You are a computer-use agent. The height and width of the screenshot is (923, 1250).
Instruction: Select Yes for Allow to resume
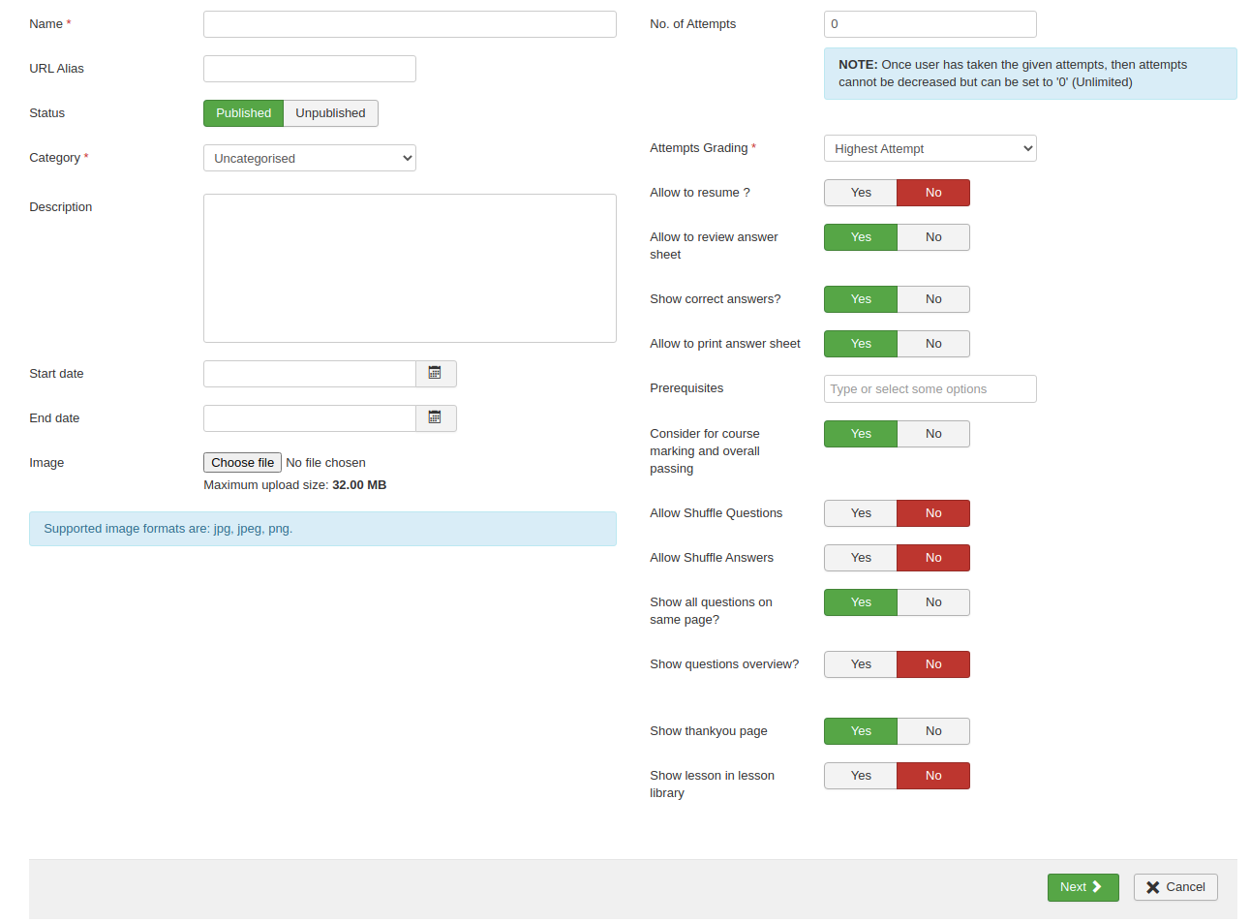[x=860, y=193]
